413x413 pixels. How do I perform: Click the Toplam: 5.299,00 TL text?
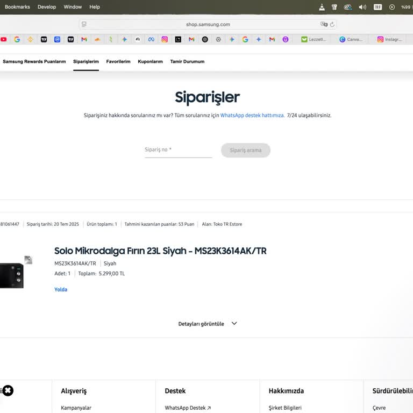point(102,273)
